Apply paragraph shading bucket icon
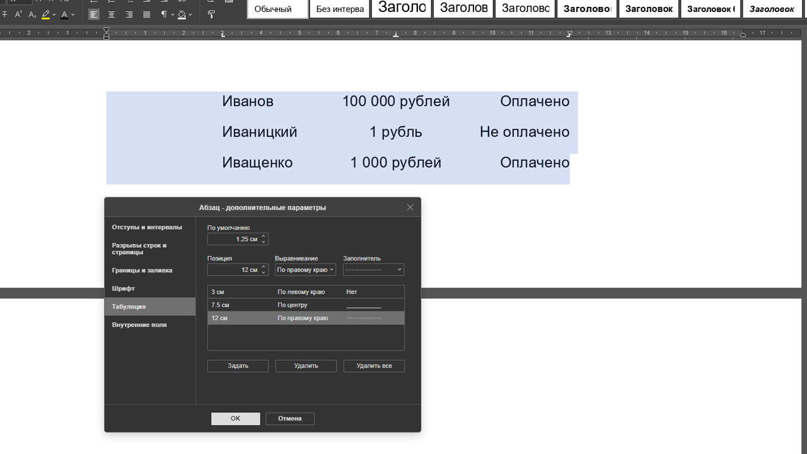 tap(182, 14)
